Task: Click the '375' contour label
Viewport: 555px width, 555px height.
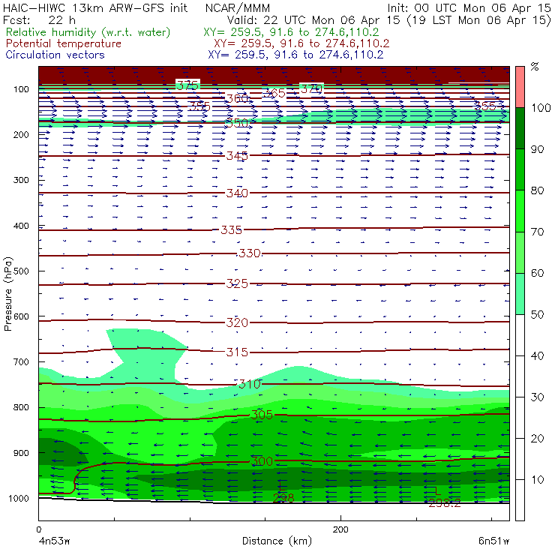Action: pos(187,85)
